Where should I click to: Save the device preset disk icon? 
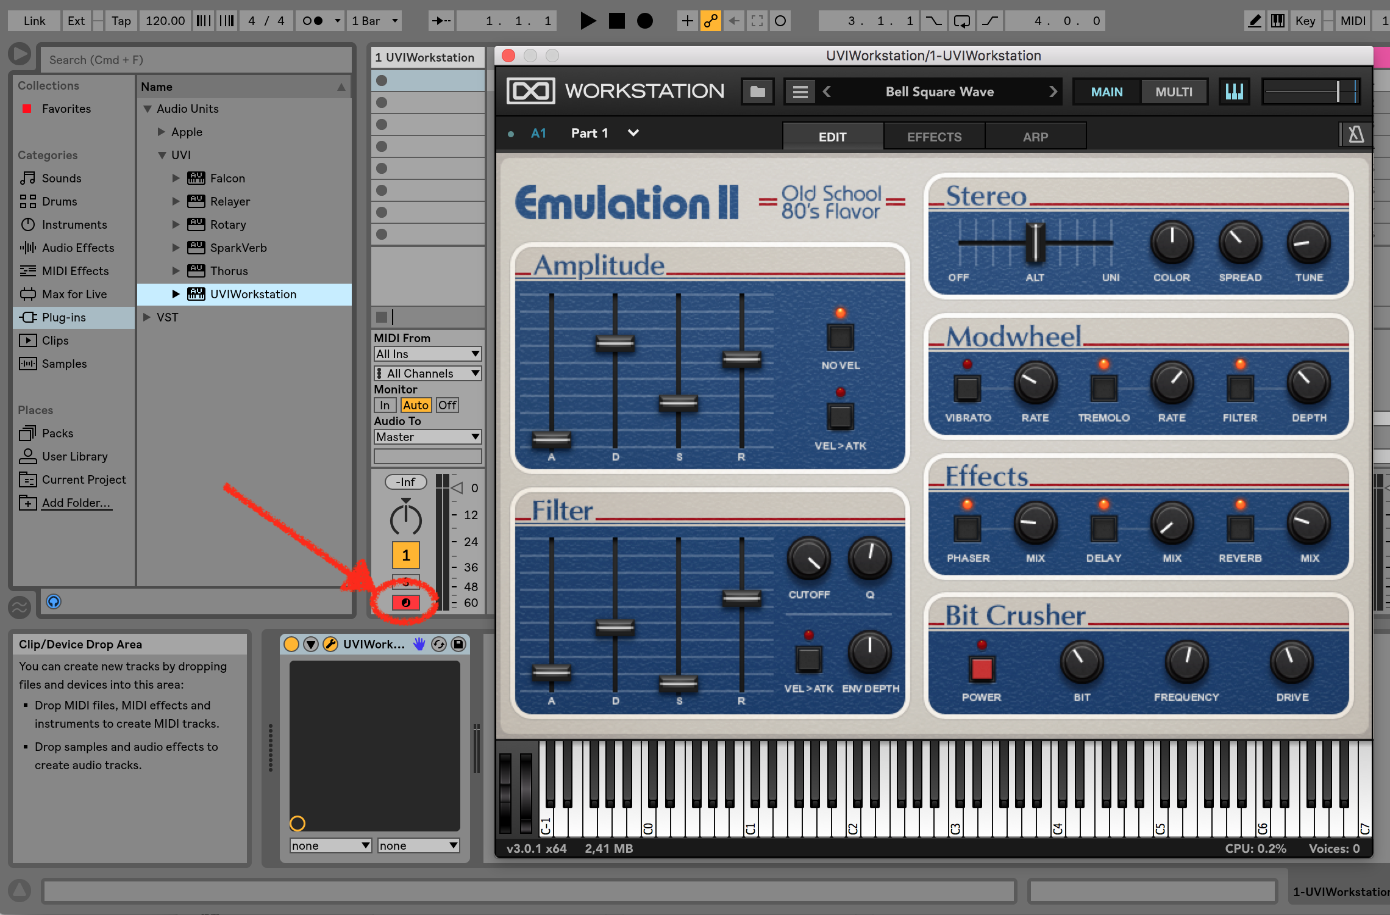click(x=458, y=644)
